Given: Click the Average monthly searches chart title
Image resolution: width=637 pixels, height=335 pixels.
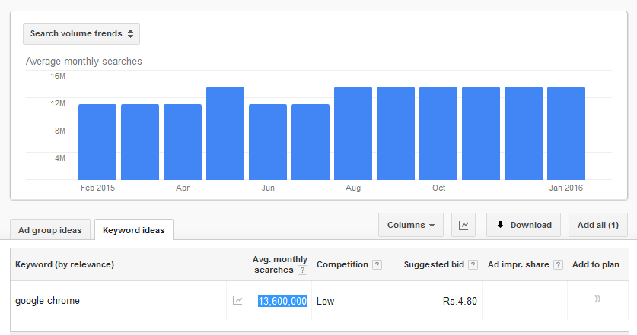Looking at the screenshot, I should click(84, 62).
